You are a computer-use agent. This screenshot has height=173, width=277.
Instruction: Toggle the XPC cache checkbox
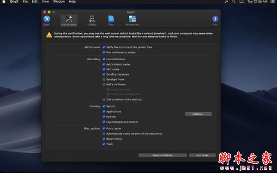[x=104, y=69]
